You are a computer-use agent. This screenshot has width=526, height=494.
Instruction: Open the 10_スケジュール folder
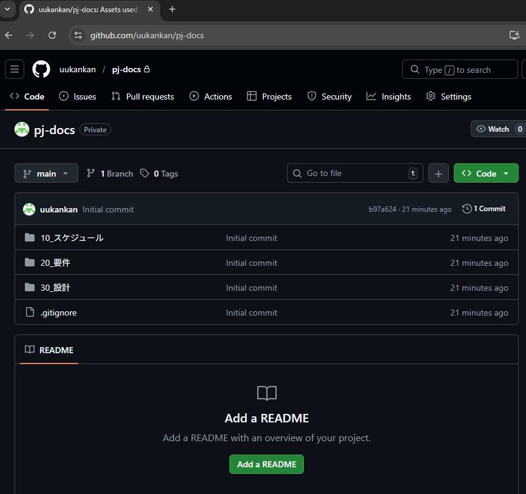coord(72,238)
